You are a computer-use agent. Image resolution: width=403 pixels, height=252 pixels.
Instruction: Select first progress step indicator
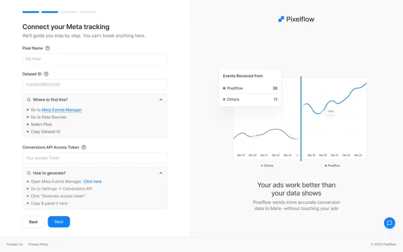(x=31, y=12)
